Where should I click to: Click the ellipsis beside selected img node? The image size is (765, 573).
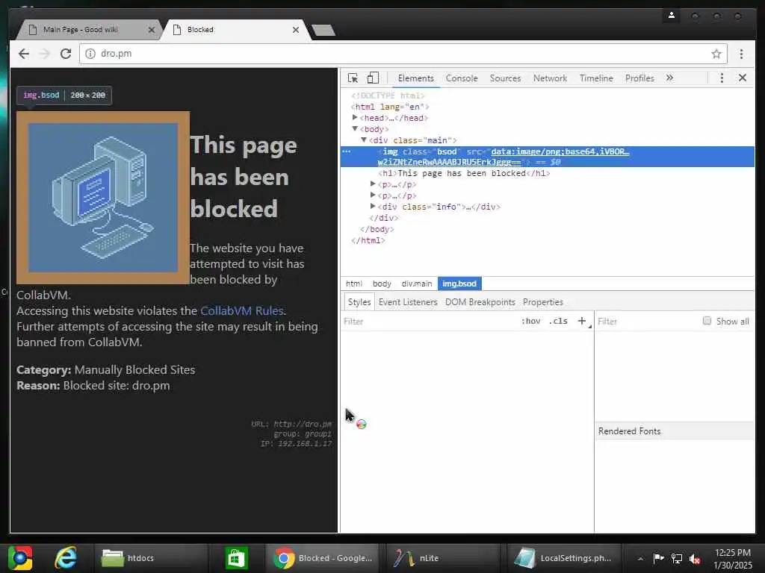point(347,151)
